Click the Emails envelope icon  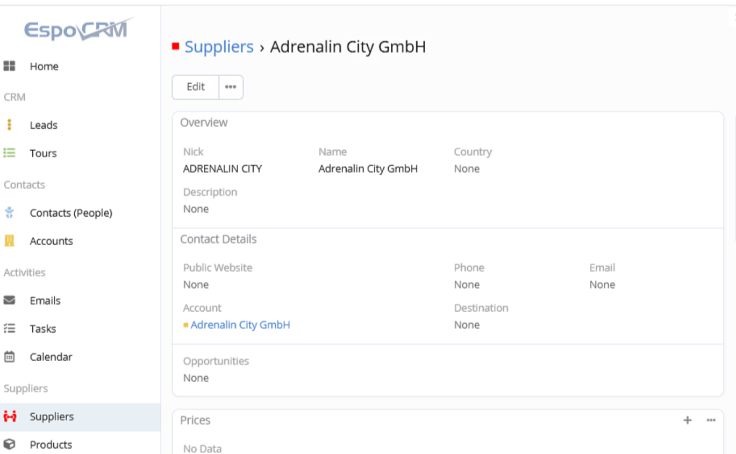[9, 301]
